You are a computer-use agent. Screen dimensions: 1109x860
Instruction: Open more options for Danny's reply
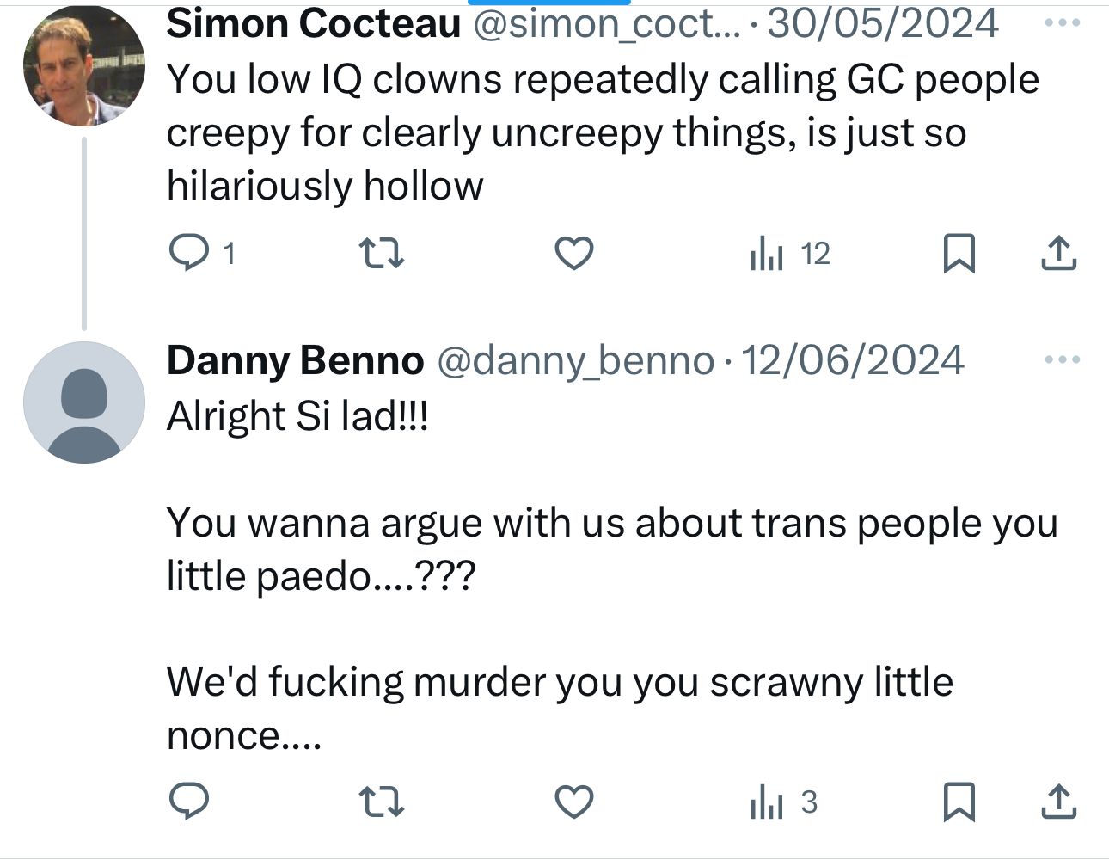click(1062, 359)
